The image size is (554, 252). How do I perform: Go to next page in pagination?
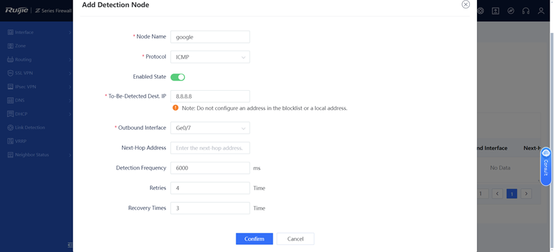pos(526,194)
